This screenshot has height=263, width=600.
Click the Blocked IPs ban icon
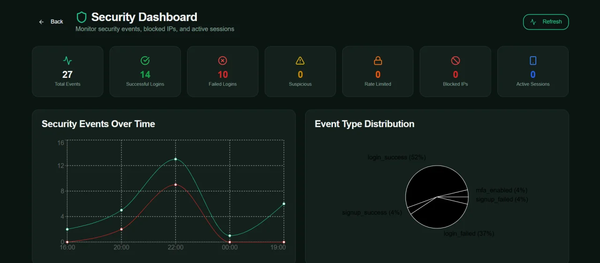(456, 60)
